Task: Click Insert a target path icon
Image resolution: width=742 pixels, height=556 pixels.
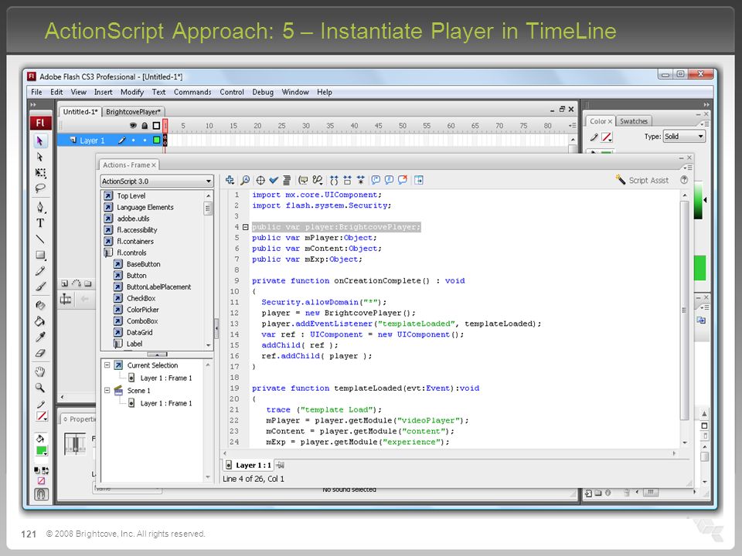Action: pos(260,180)
